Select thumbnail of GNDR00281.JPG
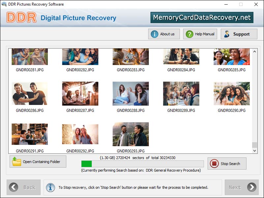264x198 pixels. [30, 57]
